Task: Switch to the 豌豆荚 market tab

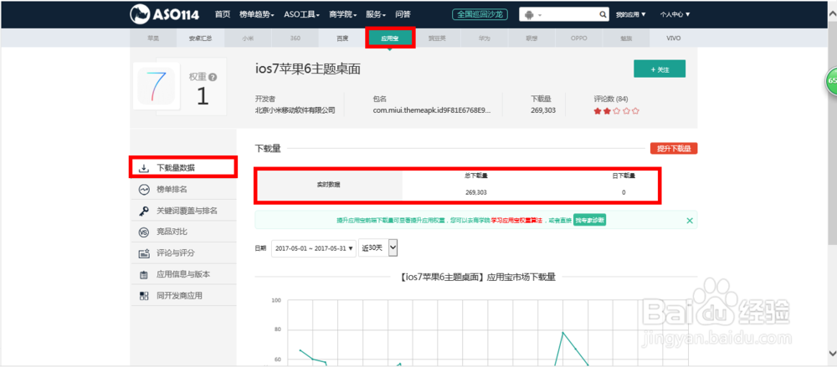Action: click(437, 38)
